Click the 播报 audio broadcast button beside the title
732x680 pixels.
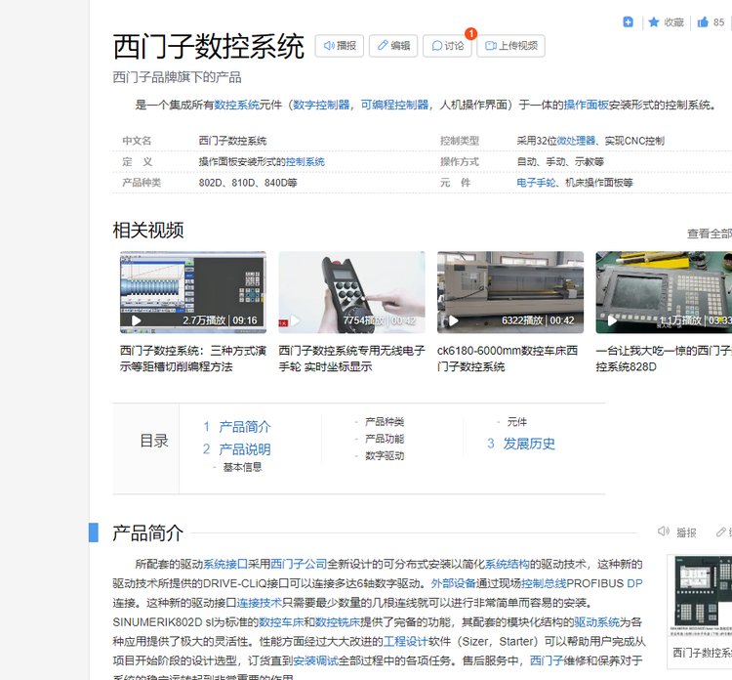click(338, 46)
